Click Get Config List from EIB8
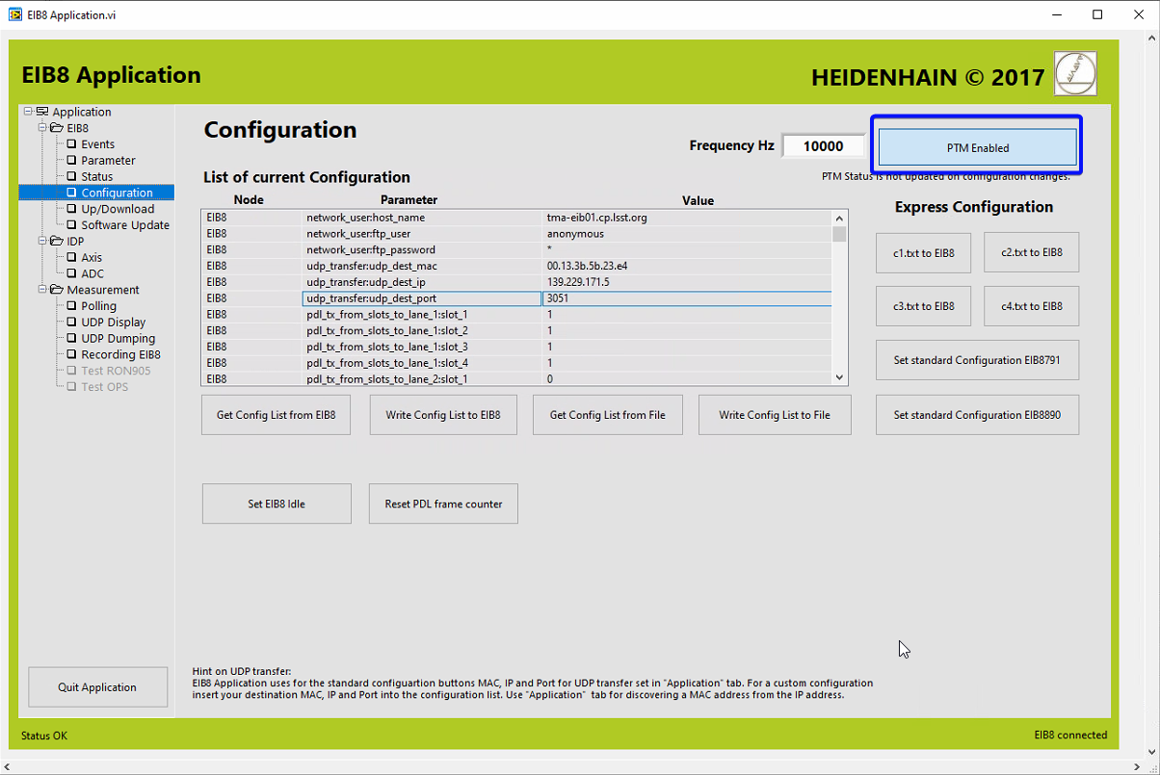This screenshot has width=1160, height=775. pyautogui.click(x=276, y=415)
